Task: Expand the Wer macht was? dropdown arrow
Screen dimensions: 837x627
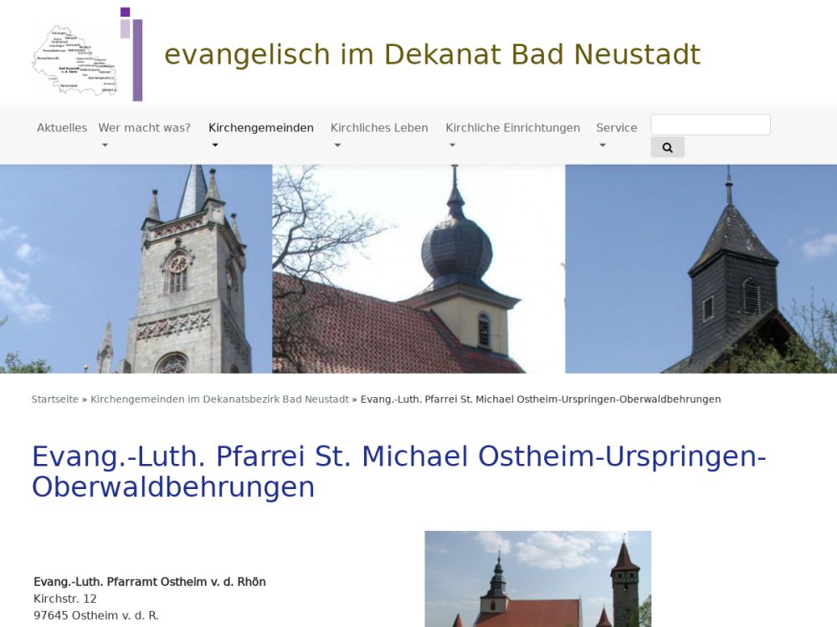Action: [105, 145]
